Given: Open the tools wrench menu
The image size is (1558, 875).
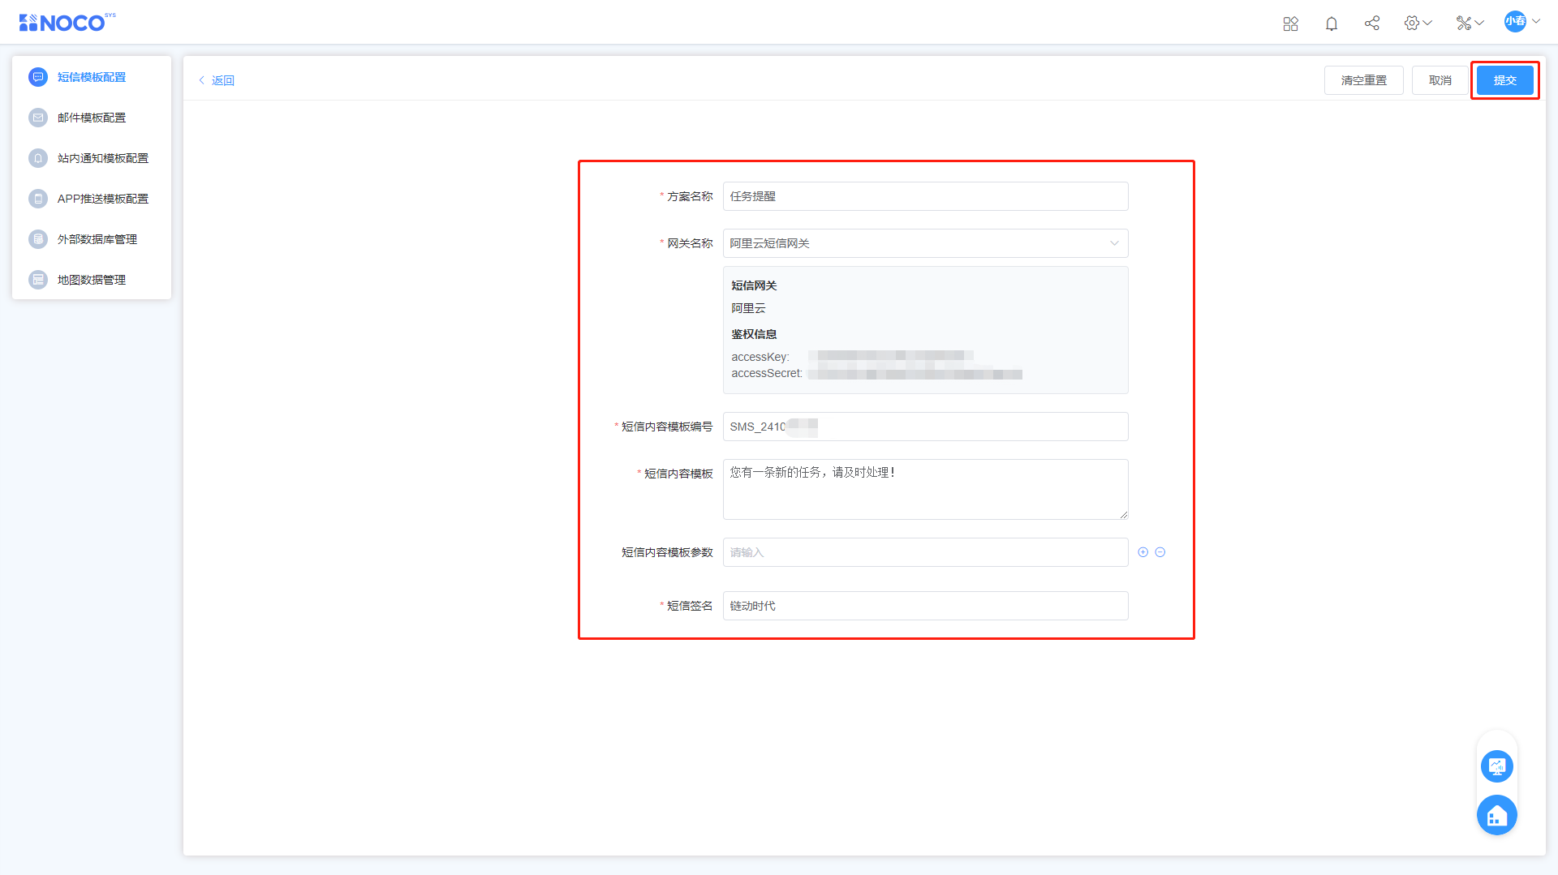Looking at the screenshot, I should (x=1470, y=24).
